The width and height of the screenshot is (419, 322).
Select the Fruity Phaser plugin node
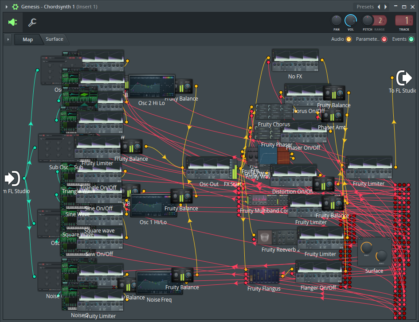(x=267, y=132)
